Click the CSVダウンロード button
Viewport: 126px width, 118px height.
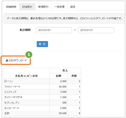(x=16, y=60)
